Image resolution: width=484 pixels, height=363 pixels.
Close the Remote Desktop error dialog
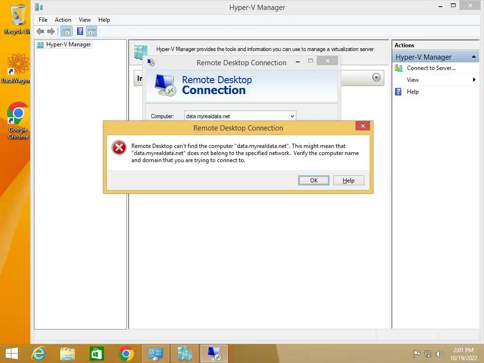click(x=363, y=126)
